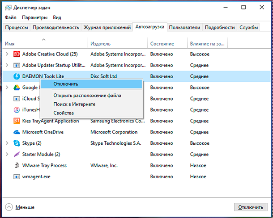The width and height of the screenshot is (273, 218).
Task: Click the Adobe Updater Startup Utility icon
Action: coord(17,65)
